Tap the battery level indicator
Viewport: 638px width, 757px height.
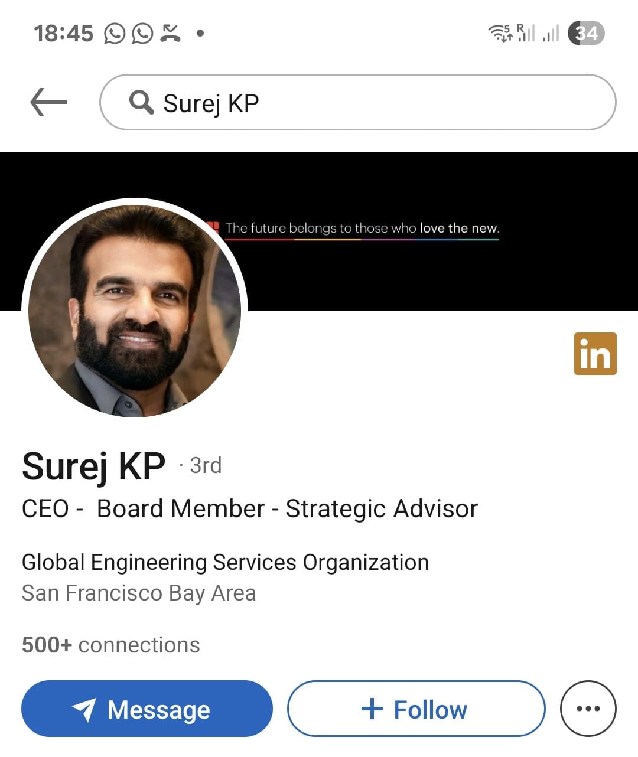586,33
